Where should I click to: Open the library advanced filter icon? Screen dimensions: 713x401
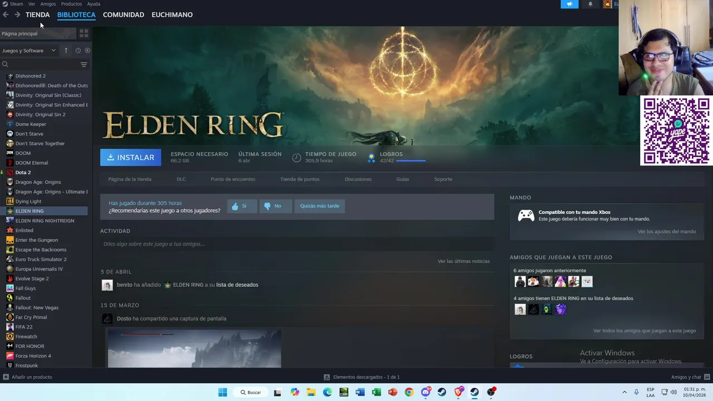[x=84, y=65]
